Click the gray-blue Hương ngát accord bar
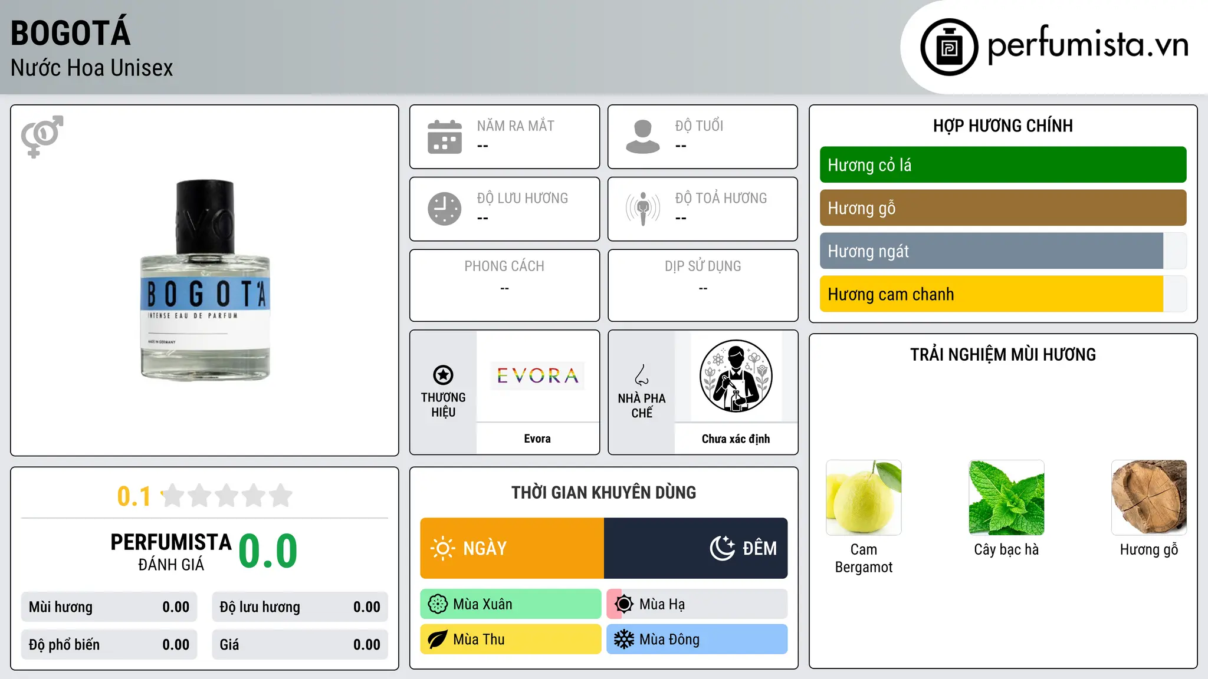The image size is (1208, 679). (1003, 251)
